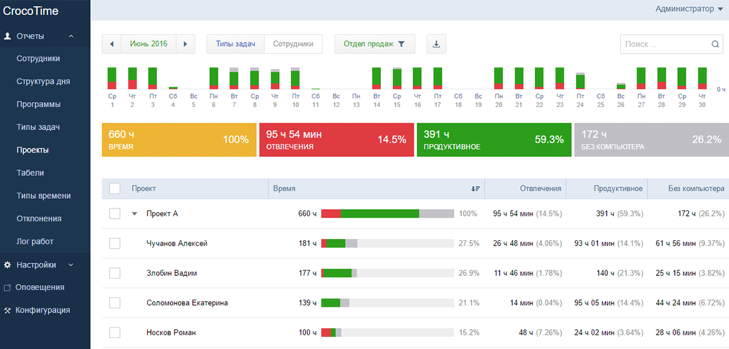Switch to the Сотрудники tab
Image resolution: width=729 pixels, height=349 pixels.
pyautogui.click(x=293, y=44)
